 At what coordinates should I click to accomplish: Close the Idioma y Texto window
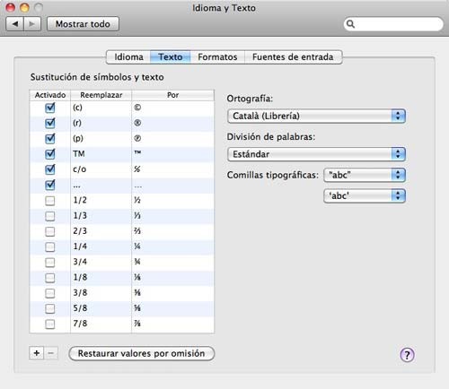click(11, 7)
